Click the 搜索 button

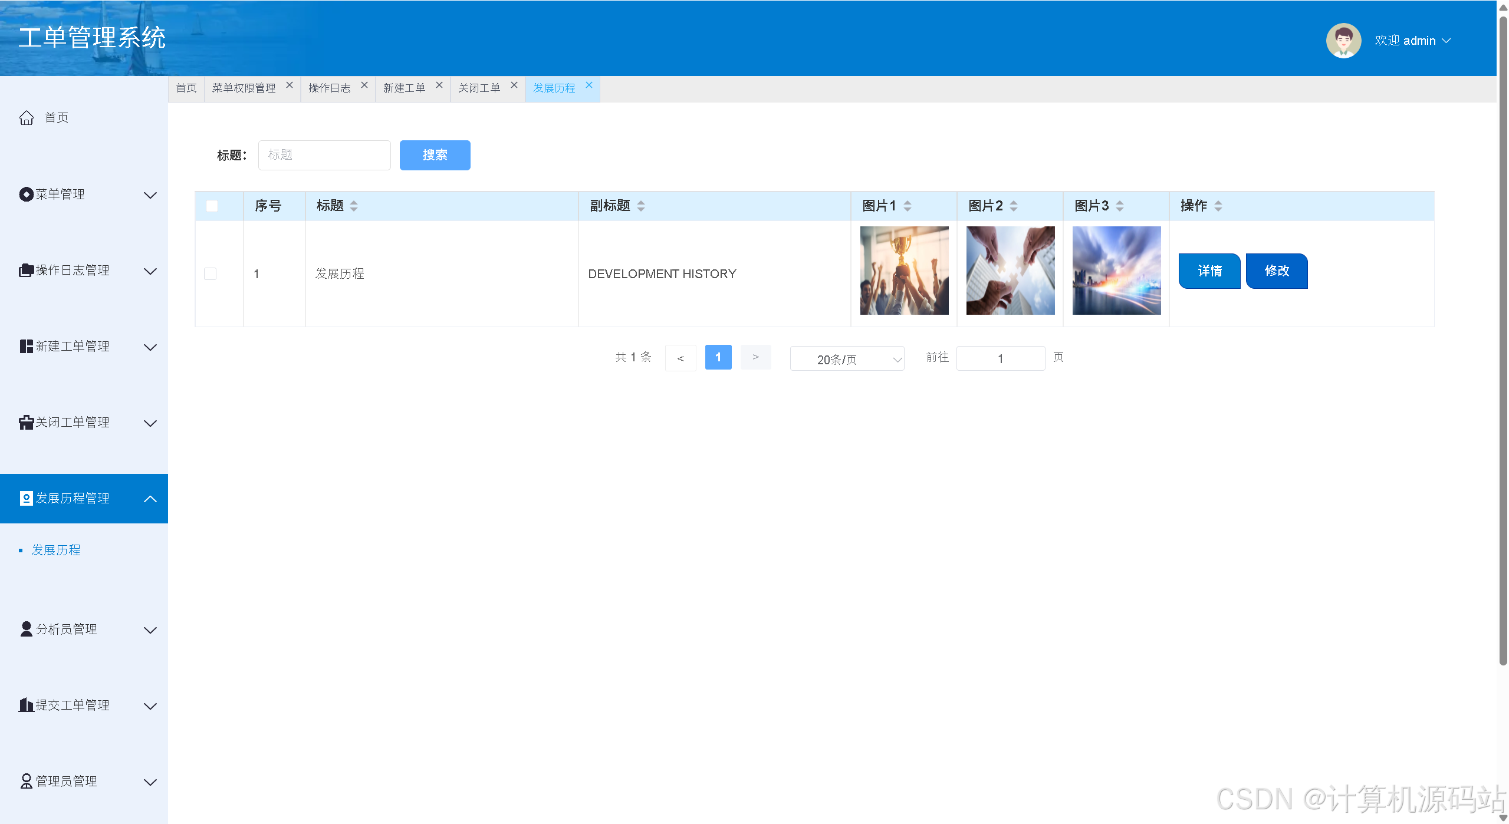tap(435, 155)
